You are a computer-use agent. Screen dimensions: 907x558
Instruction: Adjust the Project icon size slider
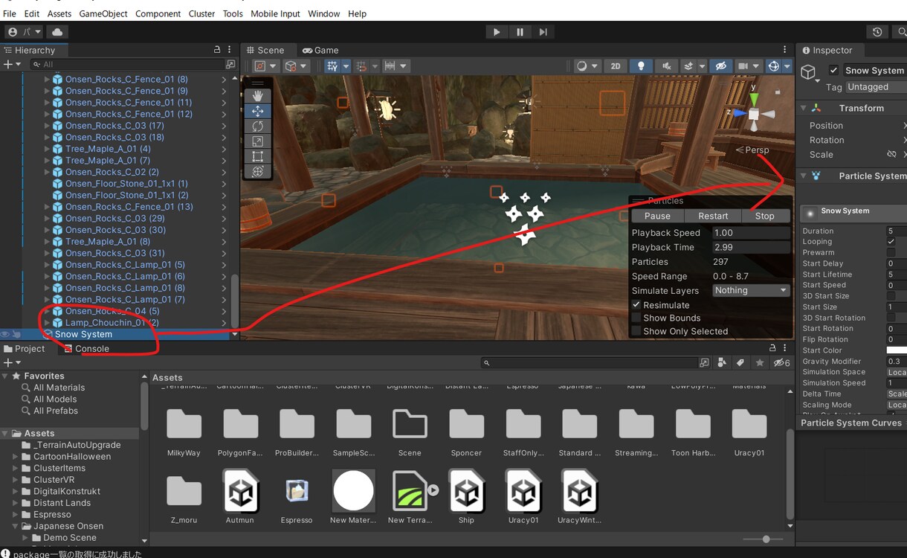coord(766,539)
